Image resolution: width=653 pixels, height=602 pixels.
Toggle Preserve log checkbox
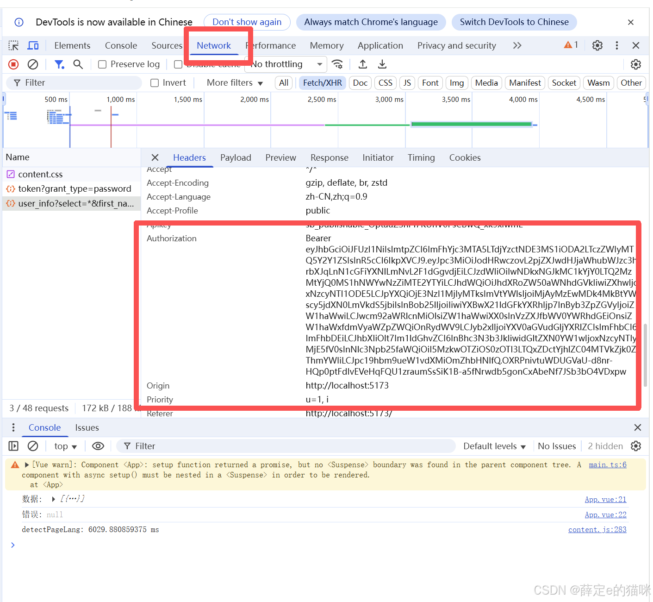tap(103, 64)
